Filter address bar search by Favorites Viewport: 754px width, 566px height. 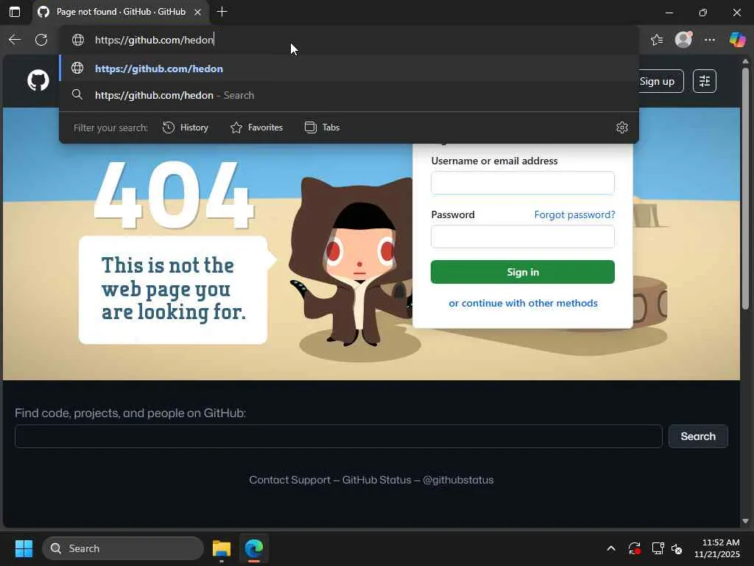tap(257, 127)
